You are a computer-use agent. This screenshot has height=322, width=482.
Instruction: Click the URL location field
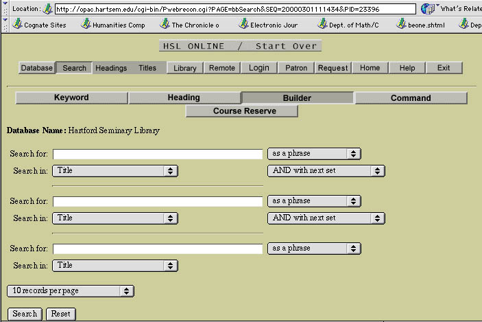pyautogui.click(x=235, y=9)
